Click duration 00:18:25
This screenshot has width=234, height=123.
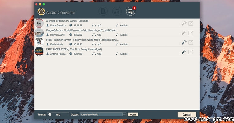(78, 44)
